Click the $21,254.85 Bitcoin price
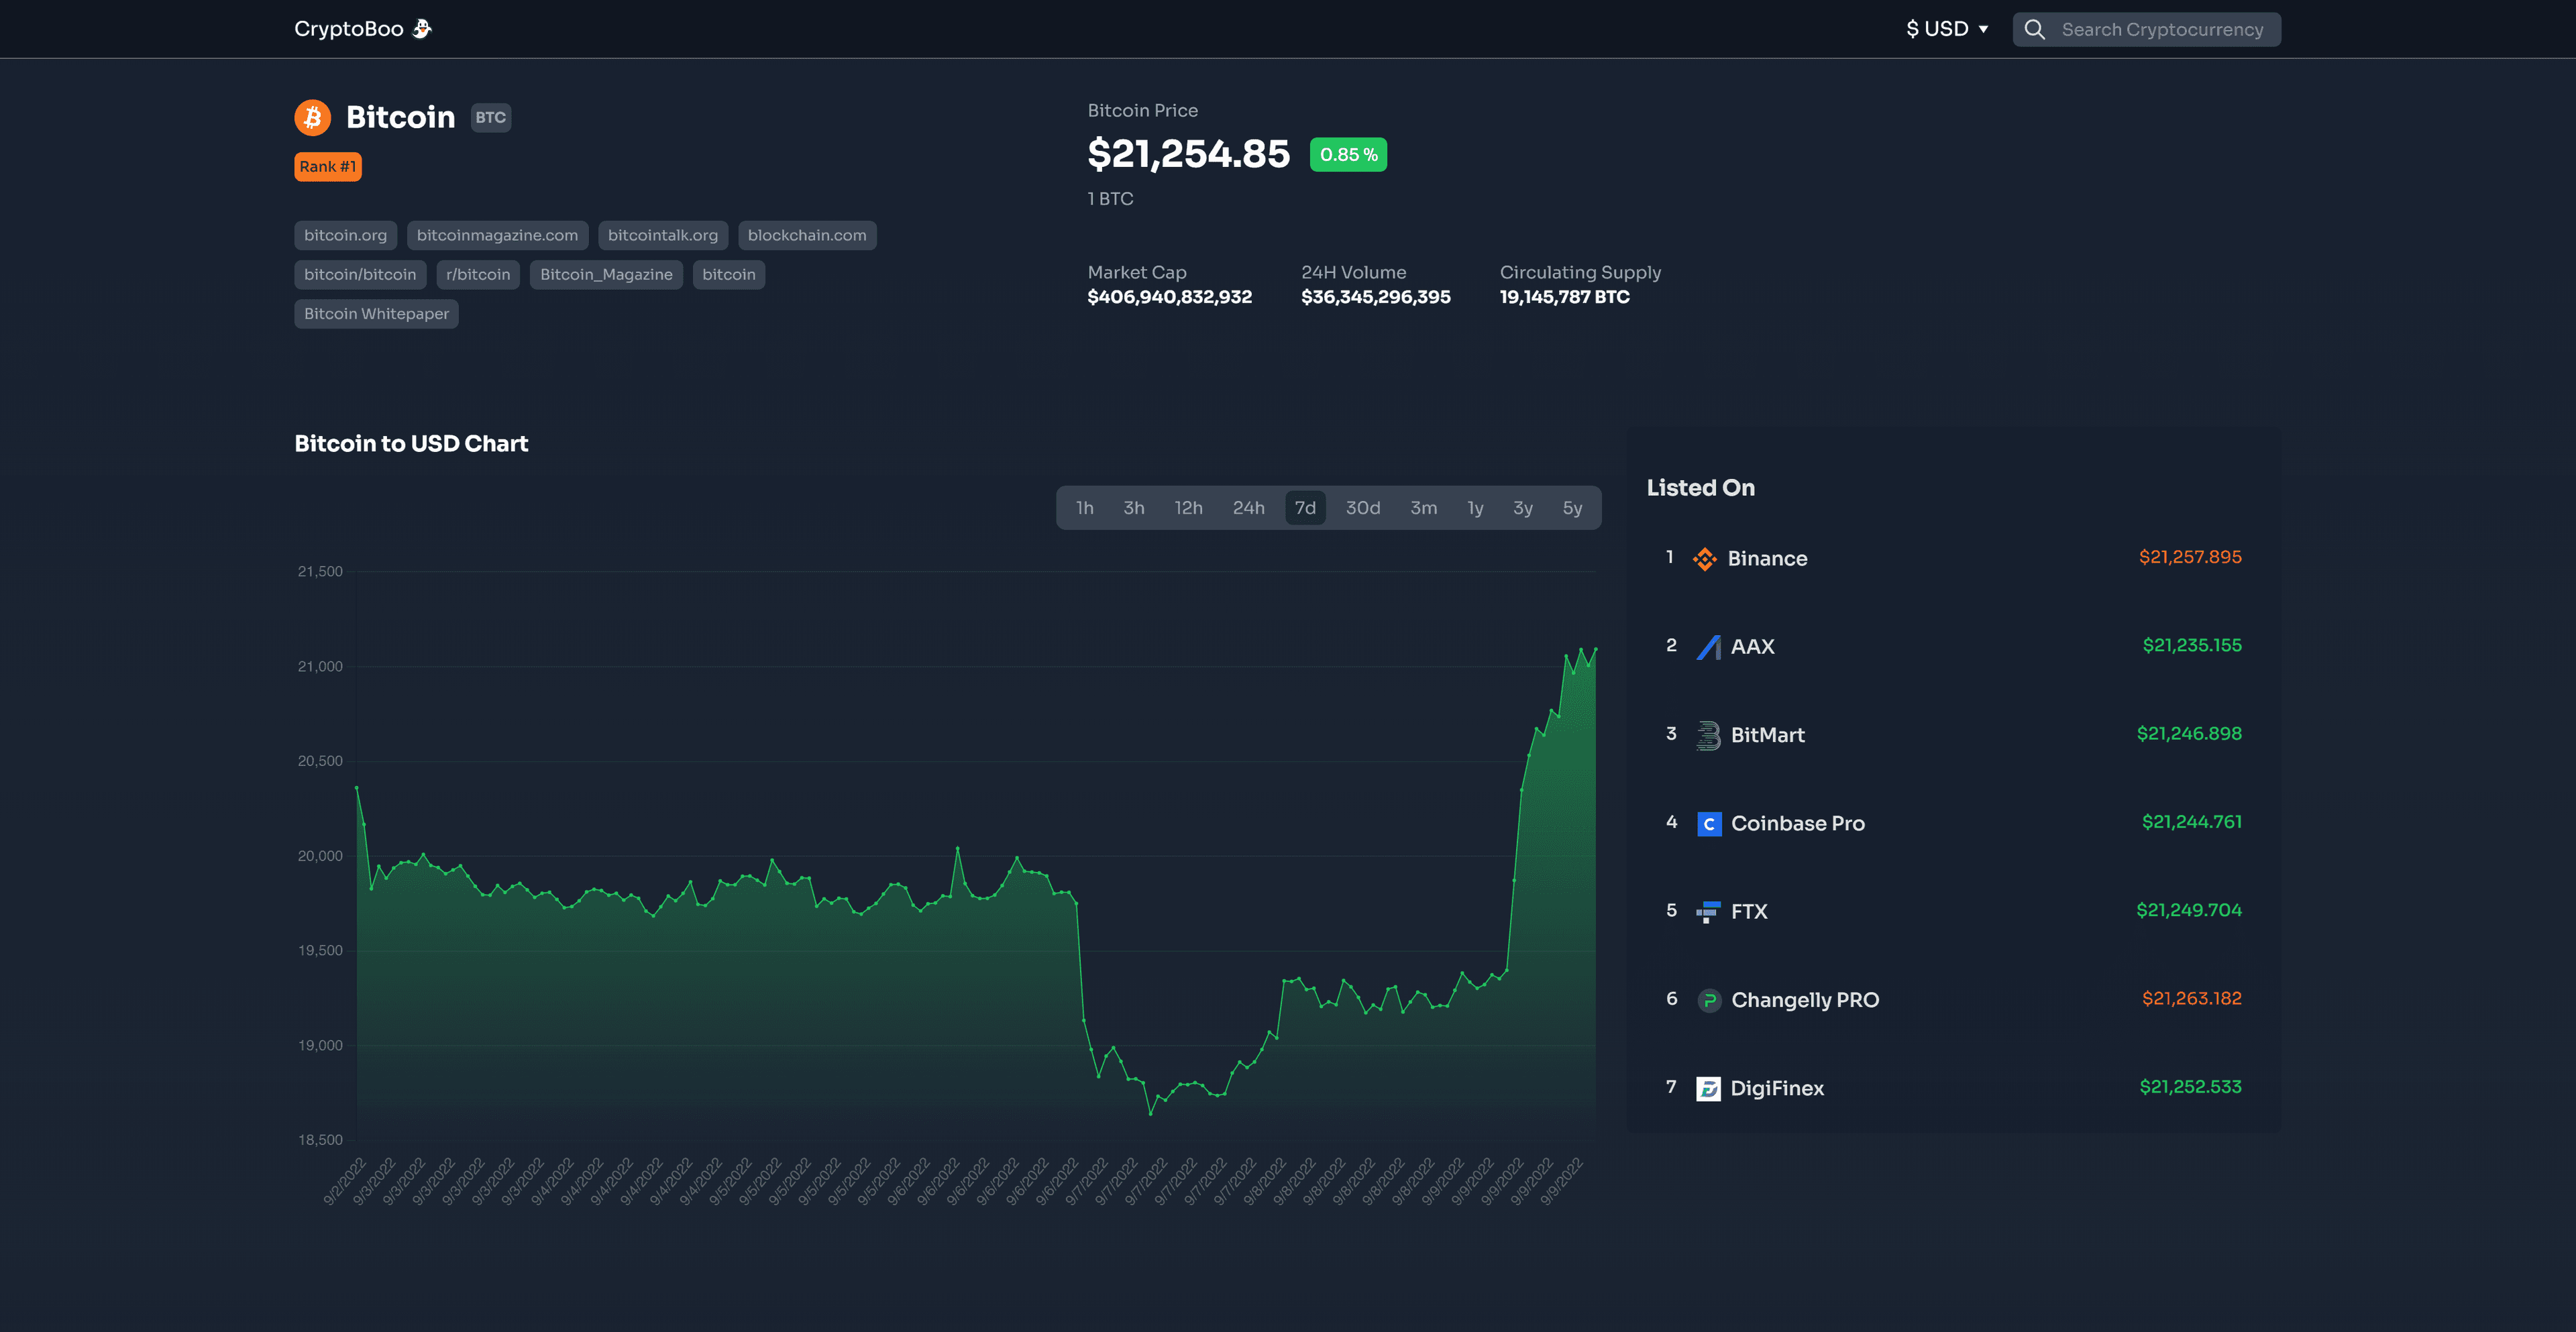 1188,154
